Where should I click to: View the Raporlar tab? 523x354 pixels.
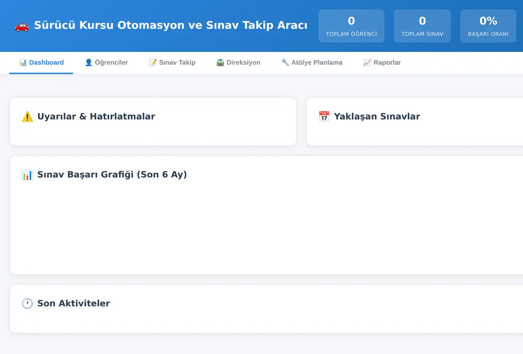(x=382, y=63)
